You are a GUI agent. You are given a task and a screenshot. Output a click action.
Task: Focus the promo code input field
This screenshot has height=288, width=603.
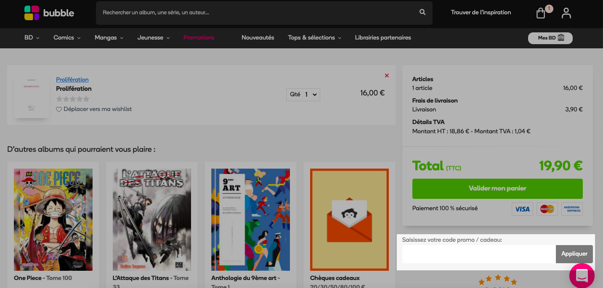pos(479,254)
